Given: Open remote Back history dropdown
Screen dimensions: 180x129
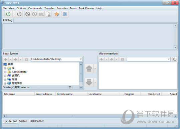Looking at the screenshot, I should 107,59.
